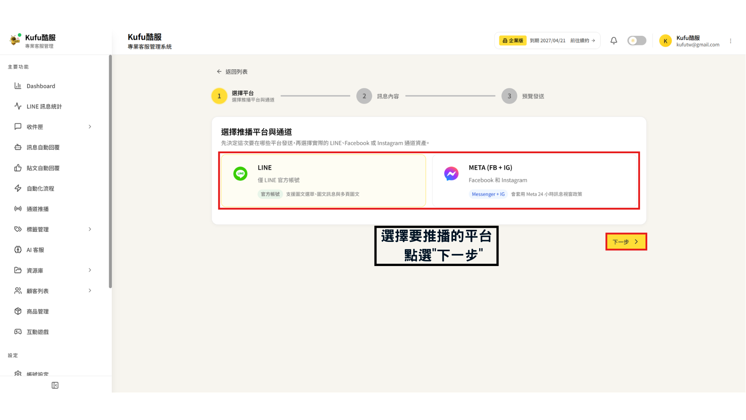This screenshot has height=420, width=746.
Task: Collapse the sidebar with panel icon
Action: click(55, 385)
